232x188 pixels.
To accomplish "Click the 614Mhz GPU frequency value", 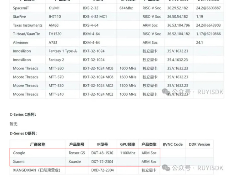I will tap(126, 8).
